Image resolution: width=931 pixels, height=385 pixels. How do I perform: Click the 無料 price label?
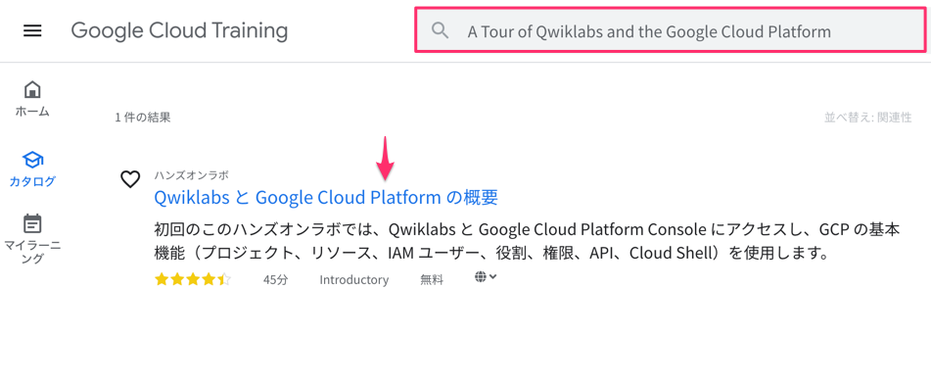point(432,280)
